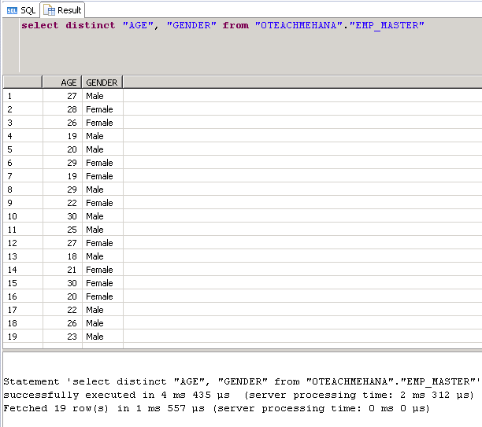The width and height of the screenshot is (482, 427).
Task: Switch to the Result tab
Action: coord(62,10)
